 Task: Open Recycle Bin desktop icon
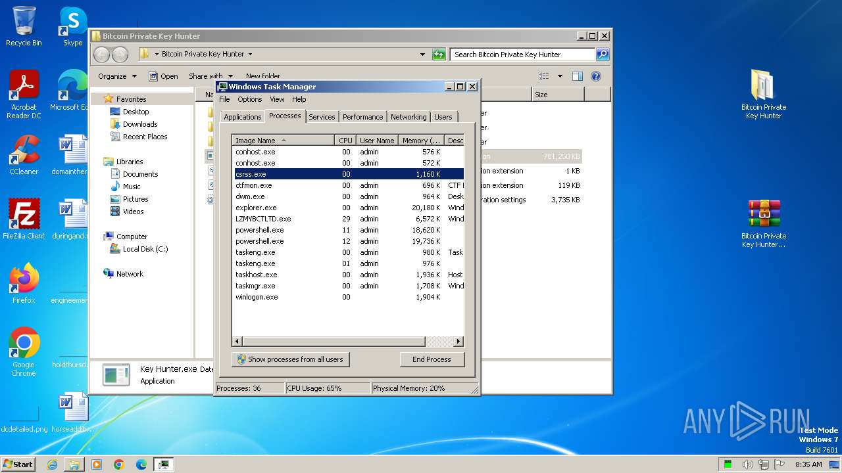tap(24, 26)
